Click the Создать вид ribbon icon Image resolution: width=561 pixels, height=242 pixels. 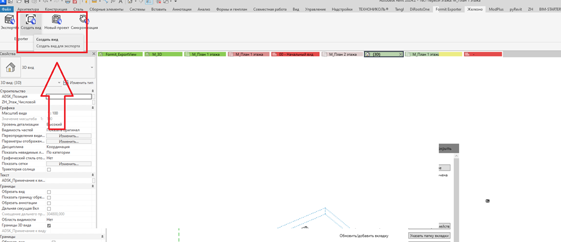coord(31,20)
